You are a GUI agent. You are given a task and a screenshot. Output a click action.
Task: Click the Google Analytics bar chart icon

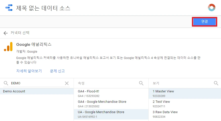[8, 47]
